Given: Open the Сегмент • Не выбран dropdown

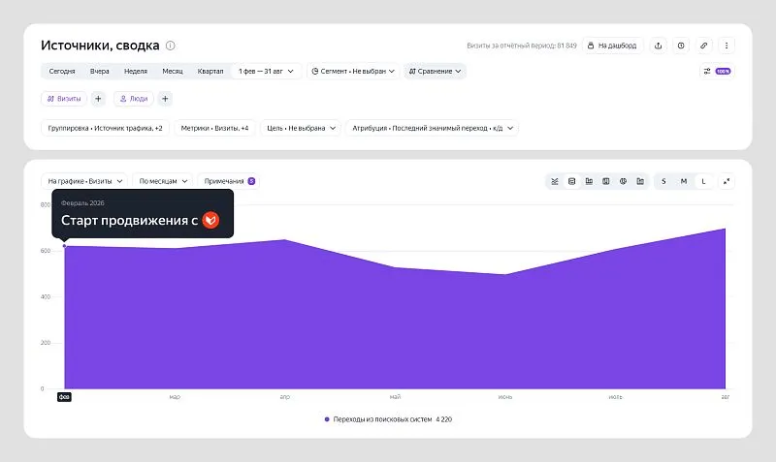Looking at the screenshot, I should (x=353, y=71).
